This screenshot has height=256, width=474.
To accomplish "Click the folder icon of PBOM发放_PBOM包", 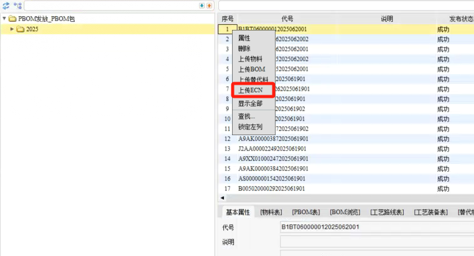I will (x=12, y=19).
